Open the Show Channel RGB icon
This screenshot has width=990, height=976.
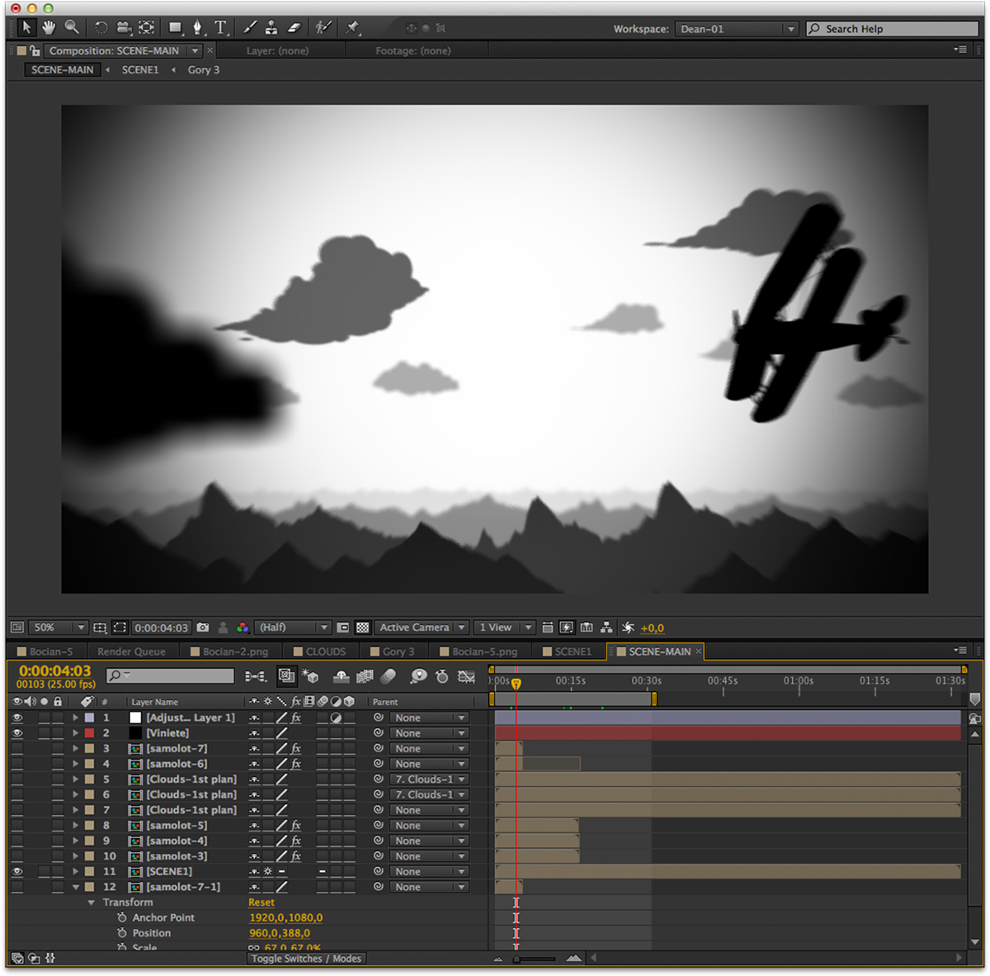pyautogui.click(x=243, y=628)
